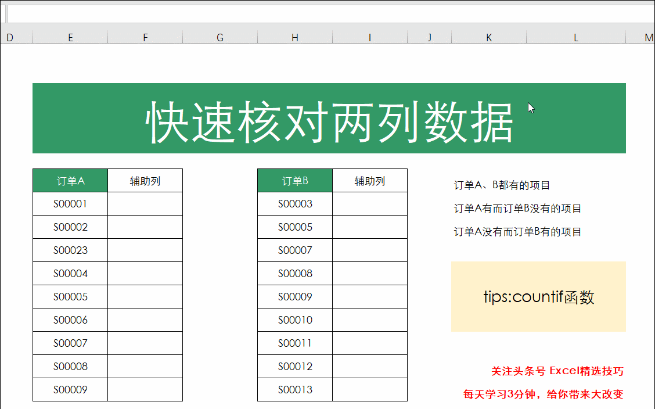Viewport: 655px width, 409px height.
Task: Select column L header
Action: [x=576, y=38]
